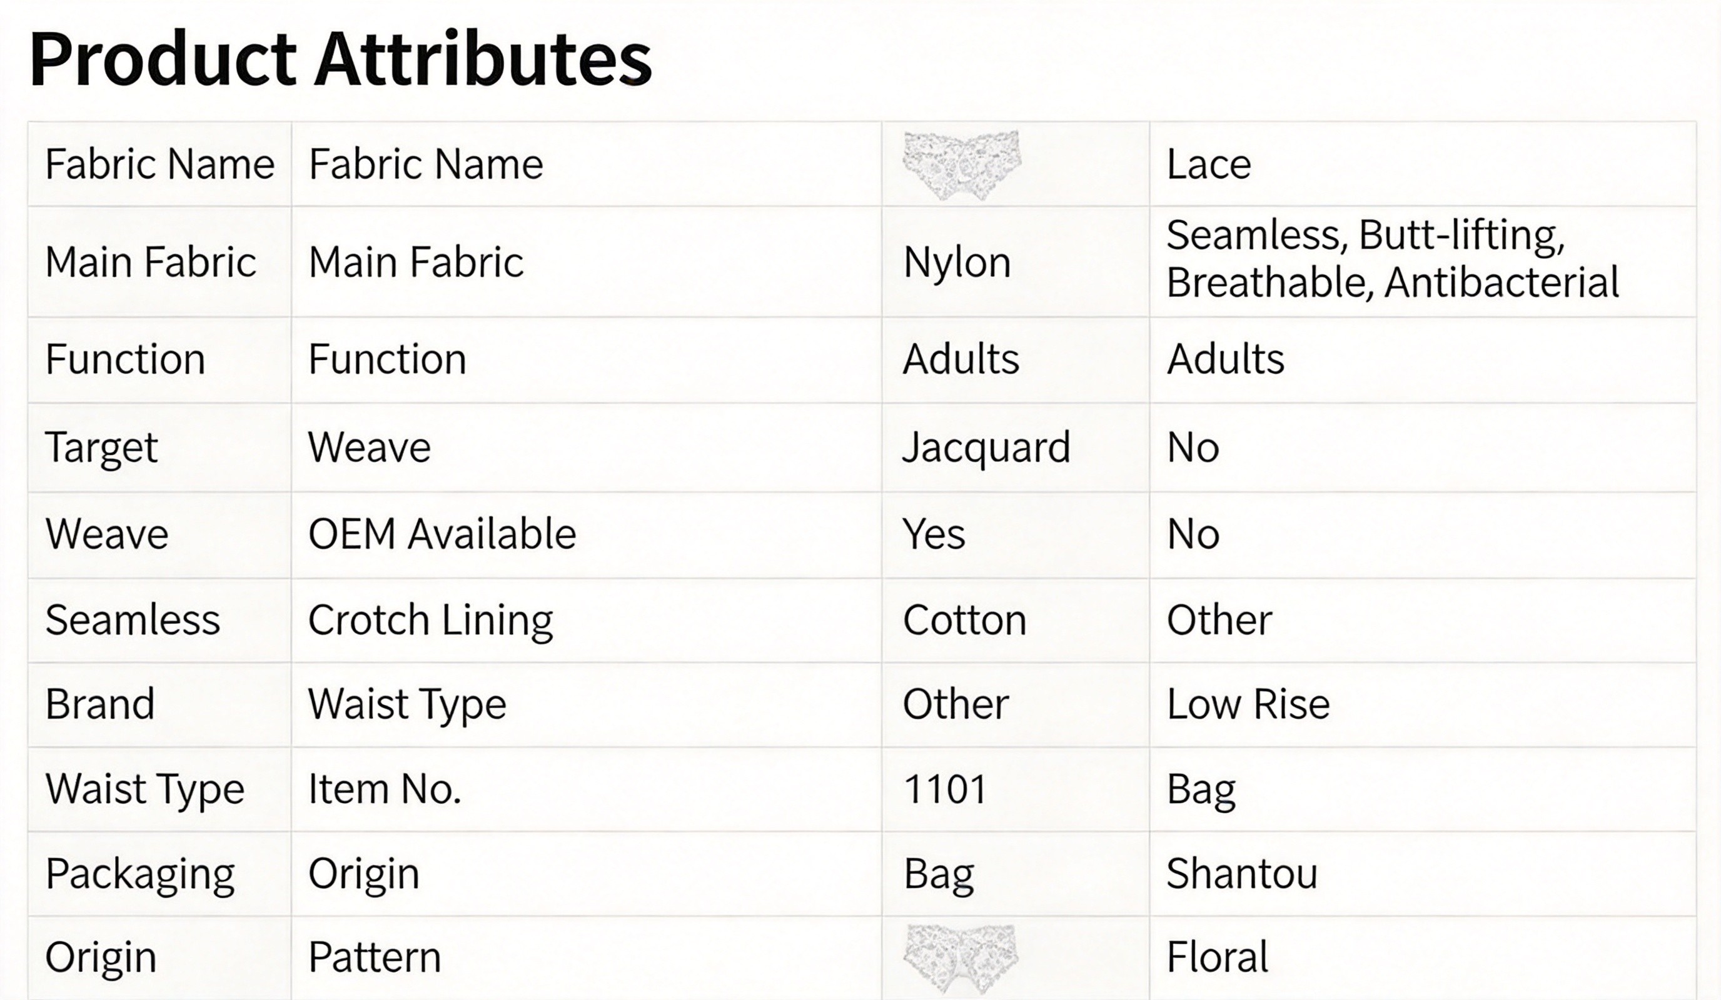Click the Packaging label in first column
This screenshot has height=1000, width=1721.
click(x=140, y=875)
